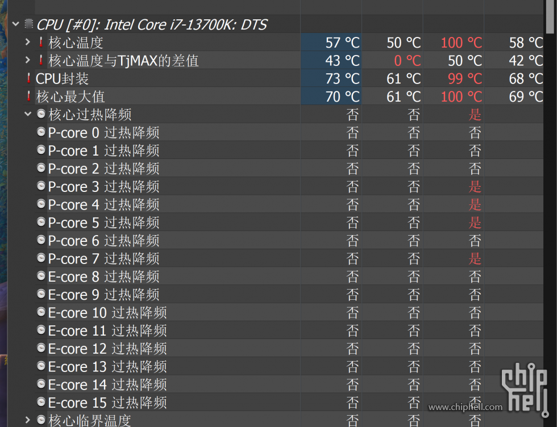Collapse the CPU [#0] Intel Core i7-13700K section
Viewport: 557px width, 427px height.
(16, 24)
